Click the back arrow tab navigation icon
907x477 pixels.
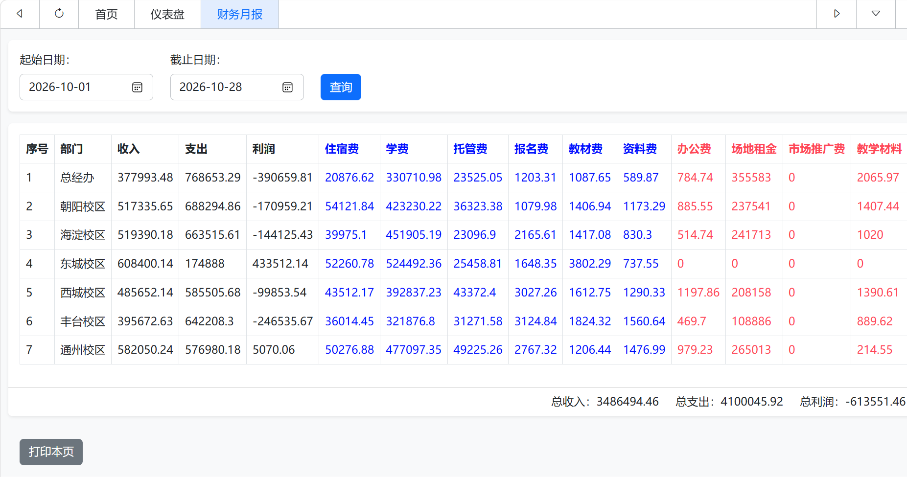[20, 14]
